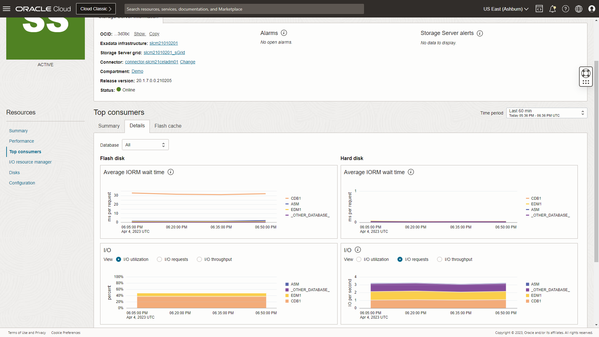Select Flash disk I/O requests radio button
Screen dimensions: 599x337
pos(159,259)
